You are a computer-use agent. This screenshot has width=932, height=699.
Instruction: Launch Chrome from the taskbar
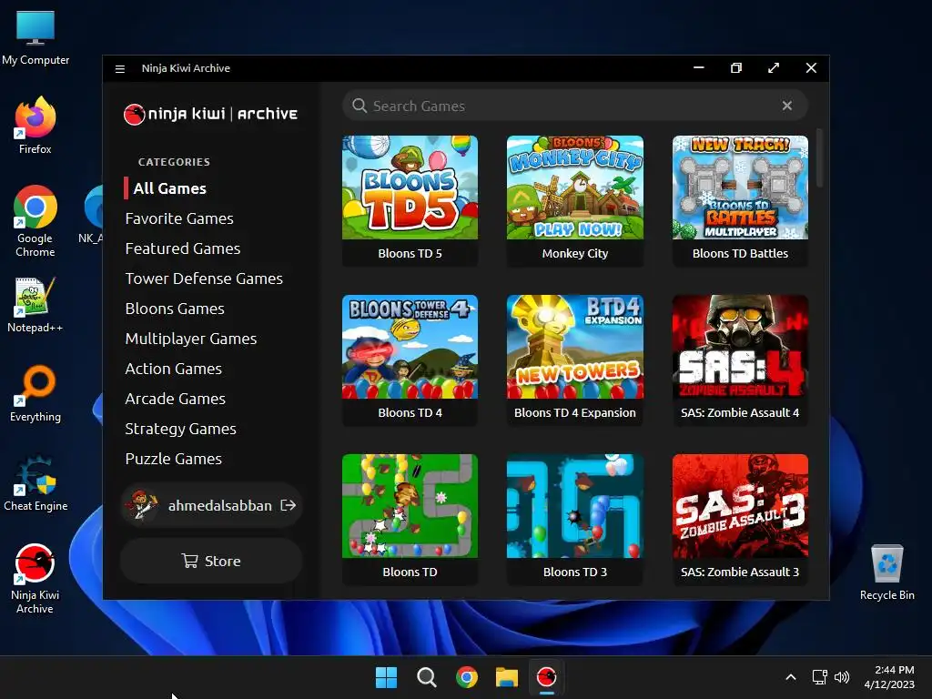coord(467,677)
